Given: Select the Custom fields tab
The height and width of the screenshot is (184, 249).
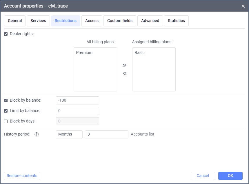Looking at the screenshot, I should click(120, 21).
